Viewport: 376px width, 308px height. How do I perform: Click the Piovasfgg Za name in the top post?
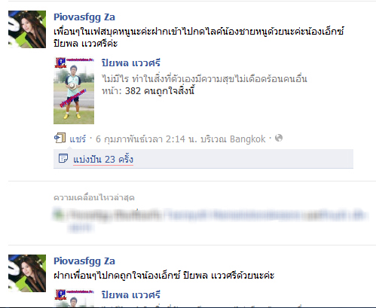(84, 17)
